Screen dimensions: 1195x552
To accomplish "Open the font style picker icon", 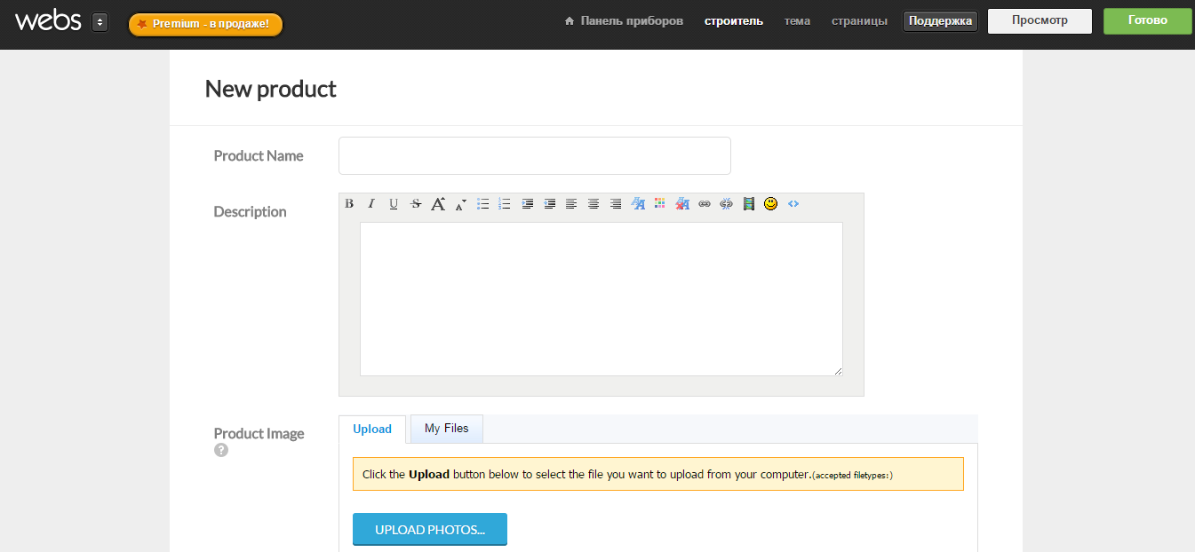I will click(x=638, y=204).
